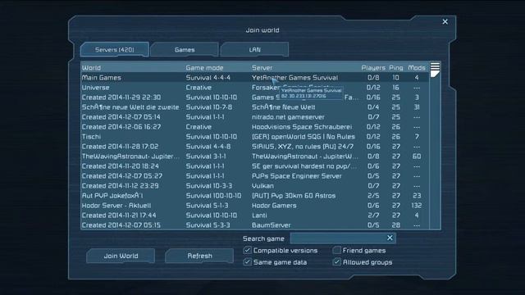The height and width of the screenshot is (295, 525).
Task: Select world Created 2014-12-06 16:27
Action: point(255,127)
